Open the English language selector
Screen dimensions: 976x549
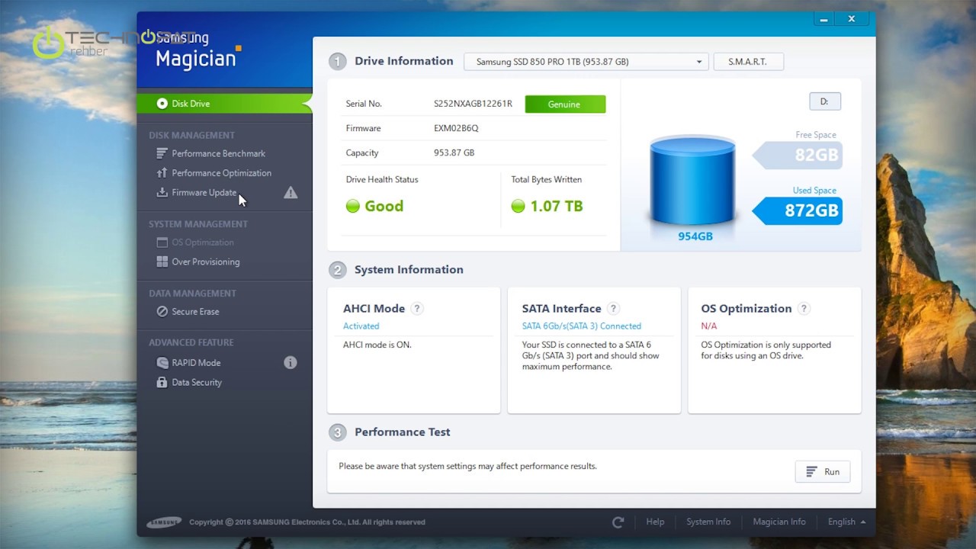point(846,522)
